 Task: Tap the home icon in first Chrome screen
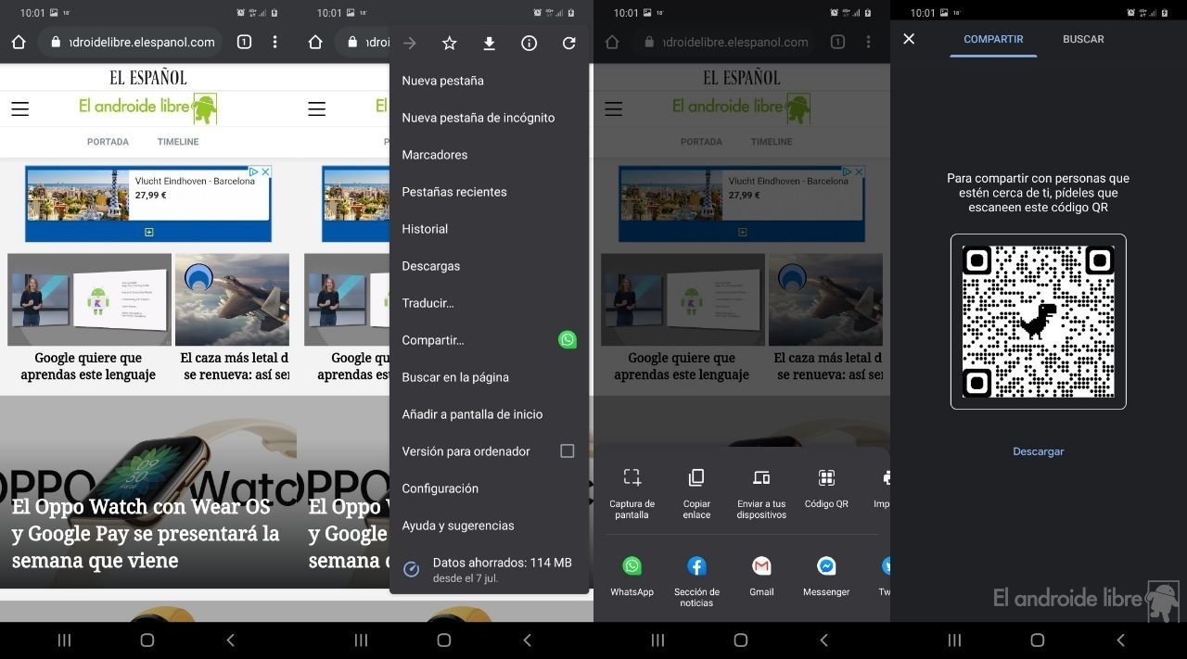pos(19,42)
